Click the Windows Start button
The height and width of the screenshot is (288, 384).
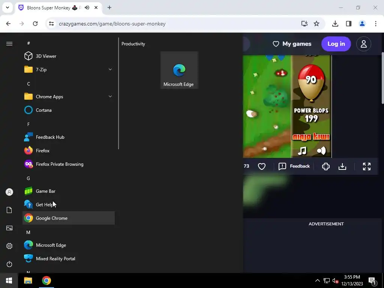pos(9,280)
